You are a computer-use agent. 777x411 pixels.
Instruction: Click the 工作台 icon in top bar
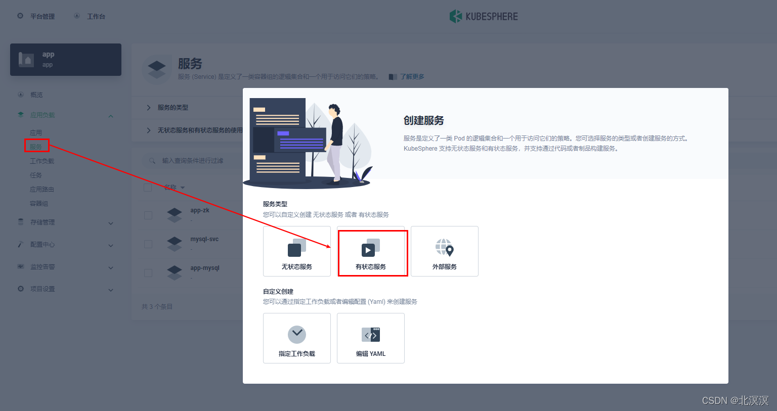(x=77, y=16)
